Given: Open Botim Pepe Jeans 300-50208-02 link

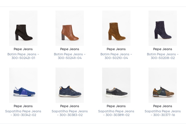Looking at the screenshot, I should click(163, 56).
